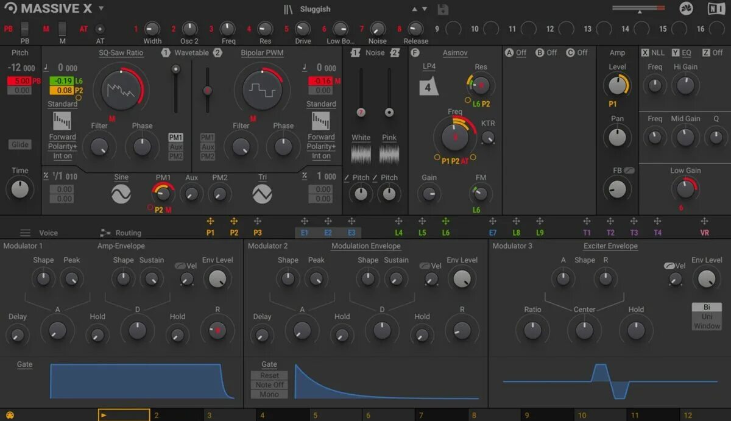Open the preset browser bars icon
The image size is (731, 421).
pyautogui.click(x=288, y=9)
